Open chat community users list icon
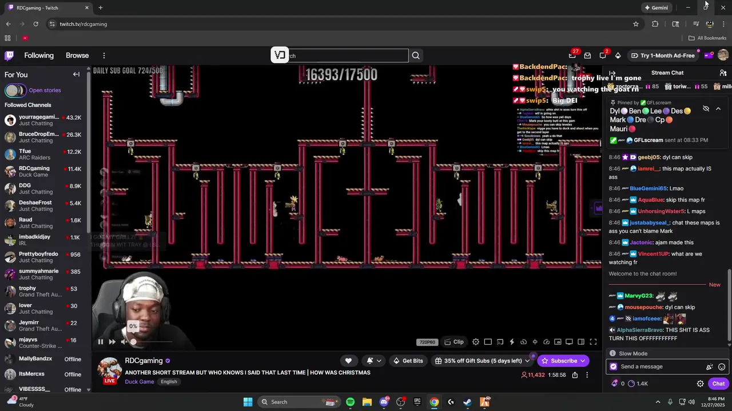 (x=723, y=73)
